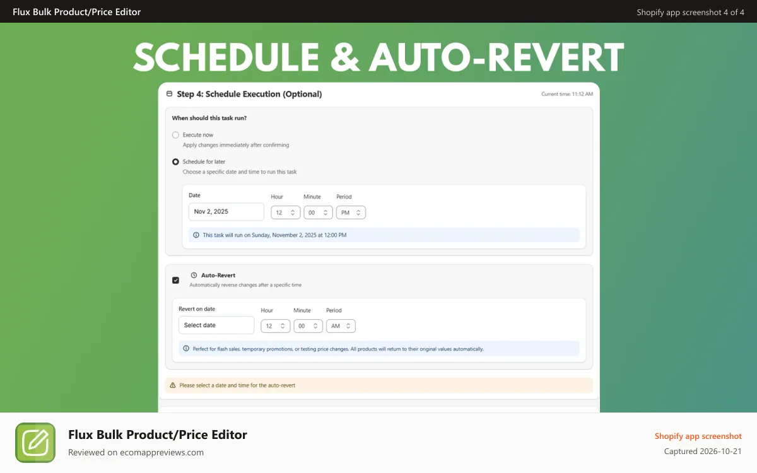
Task: Click the calendar icon beside Step 4 heading
Action: [x=169, y=94]
